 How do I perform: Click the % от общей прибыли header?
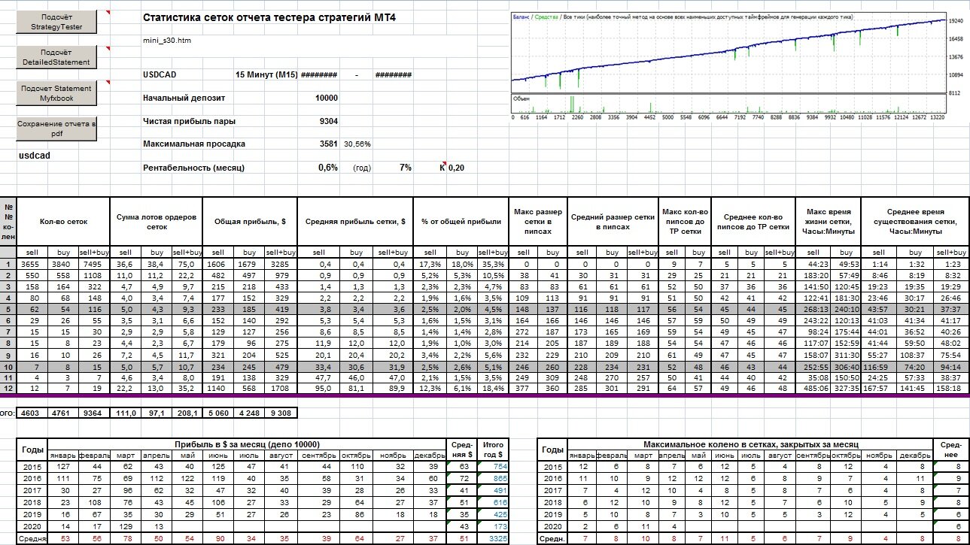pos(461,222)
